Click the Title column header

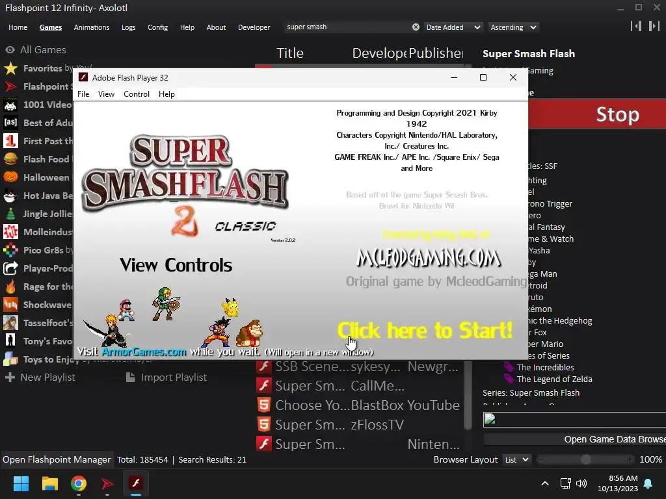click(x=290, y=53)
